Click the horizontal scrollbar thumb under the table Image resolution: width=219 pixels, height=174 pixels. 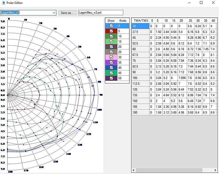(169, 170)
